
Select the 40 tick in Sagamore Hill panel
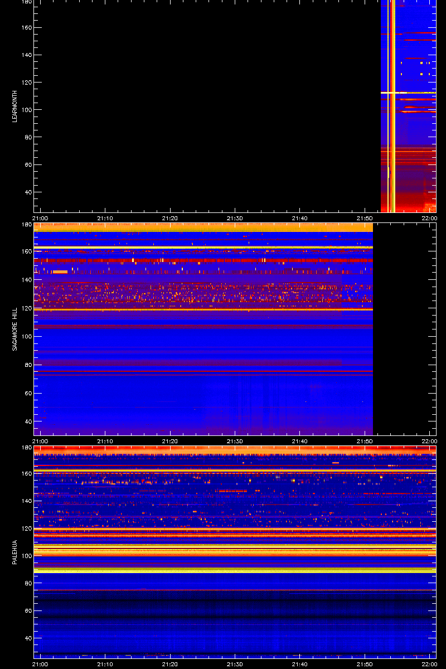(x=29, y=421)
